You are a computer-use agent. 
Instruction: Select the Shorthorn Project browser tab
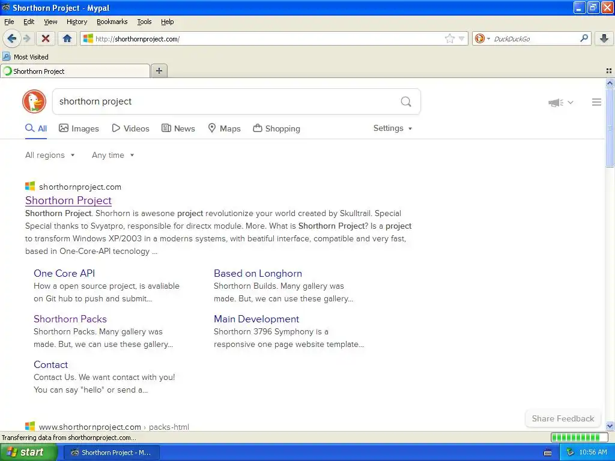(x=75, y=71)
